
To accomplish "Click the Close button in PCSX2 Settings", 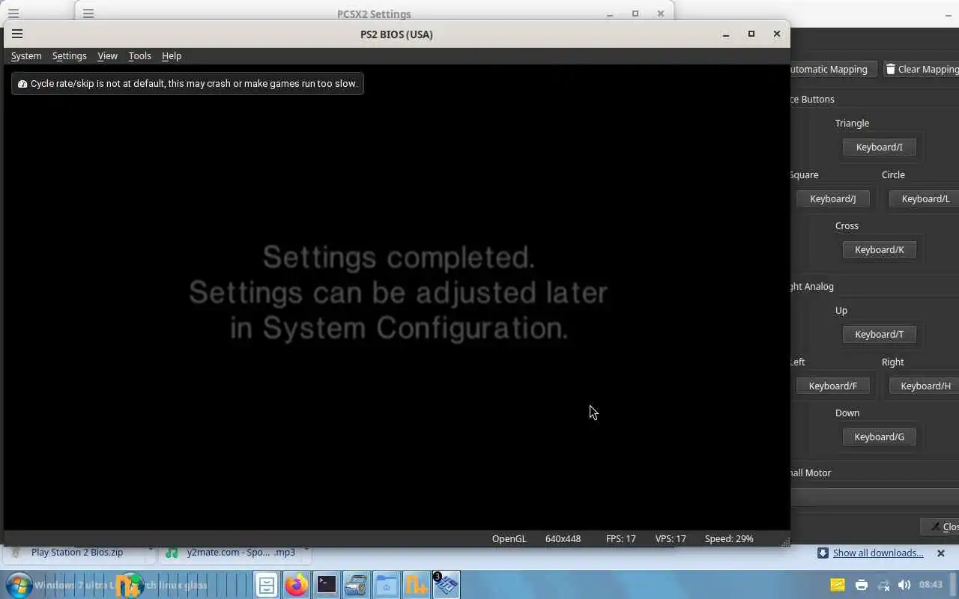I will [940, 527].
